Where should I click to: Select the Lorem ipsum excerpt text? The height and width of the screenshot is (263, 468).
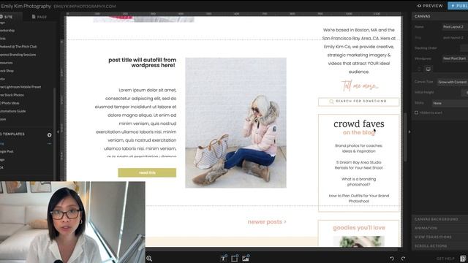click(136, 122)
